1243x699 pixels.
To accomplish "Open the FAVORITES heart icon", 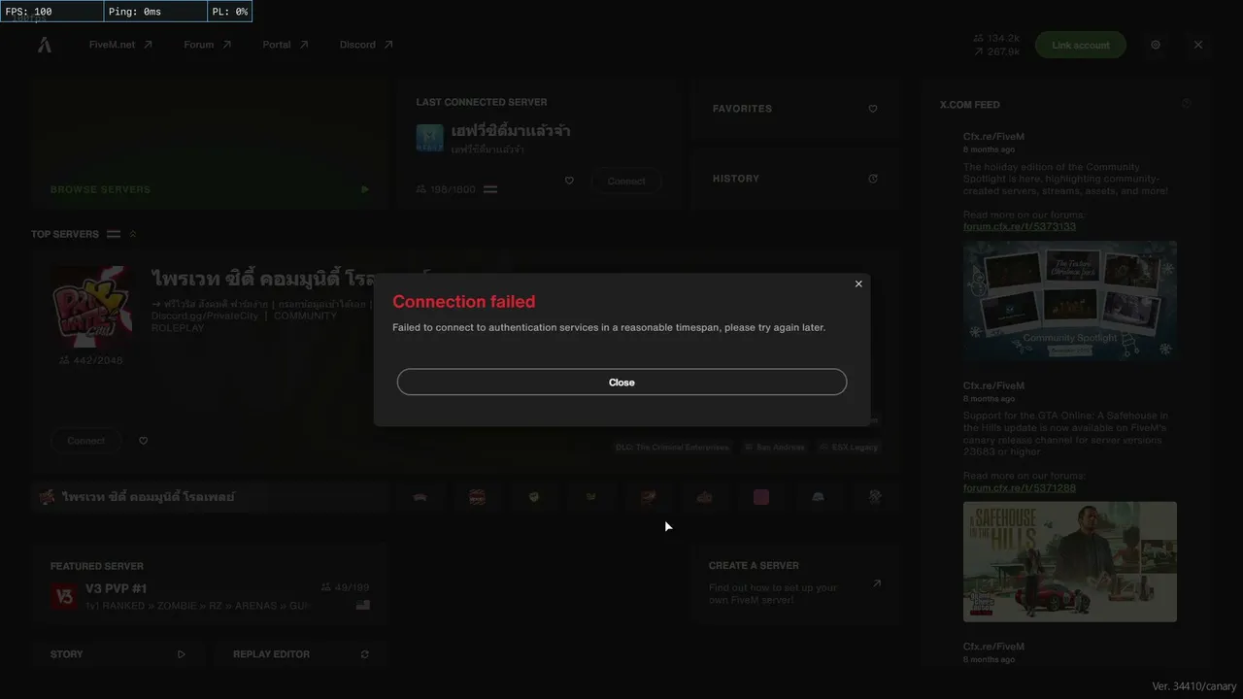I will coord(873,109).
